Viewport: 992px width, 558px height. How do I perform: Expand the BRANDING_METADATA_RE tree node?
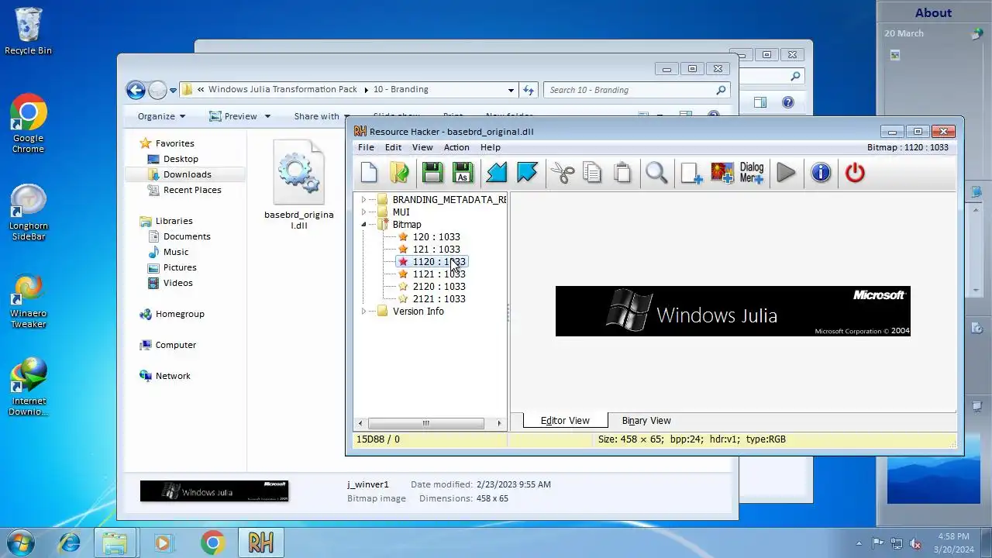[x=363, y=200]
